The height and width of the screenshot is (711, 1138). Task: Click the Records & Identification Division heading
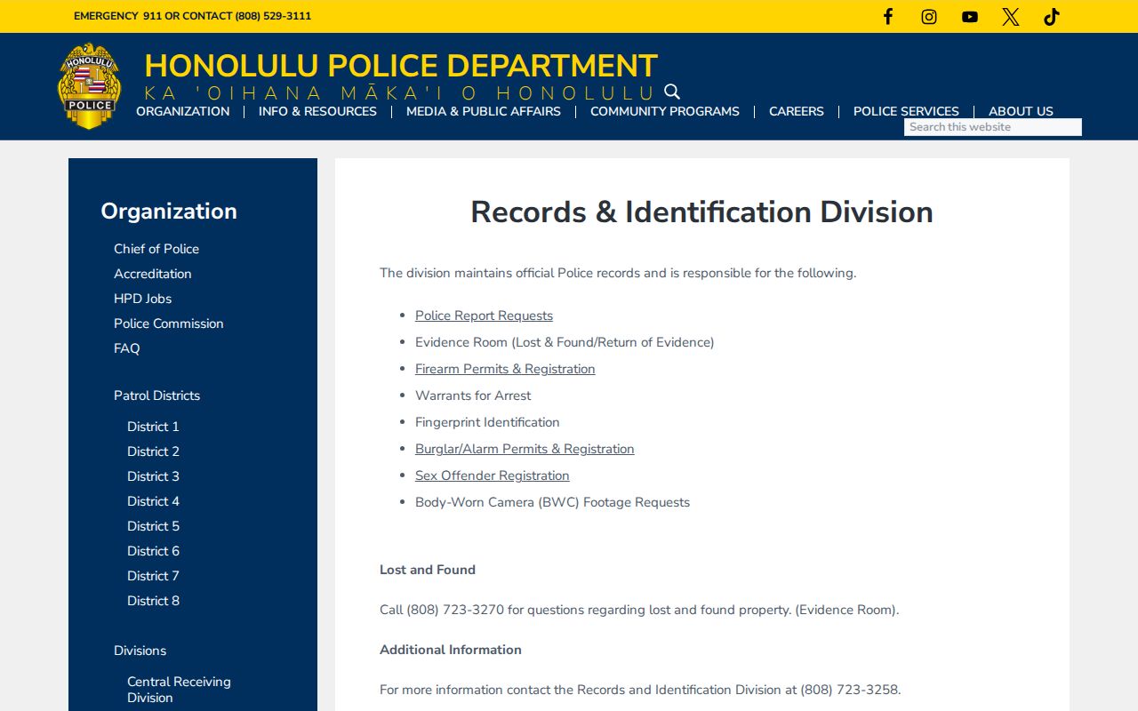(701, 212)
